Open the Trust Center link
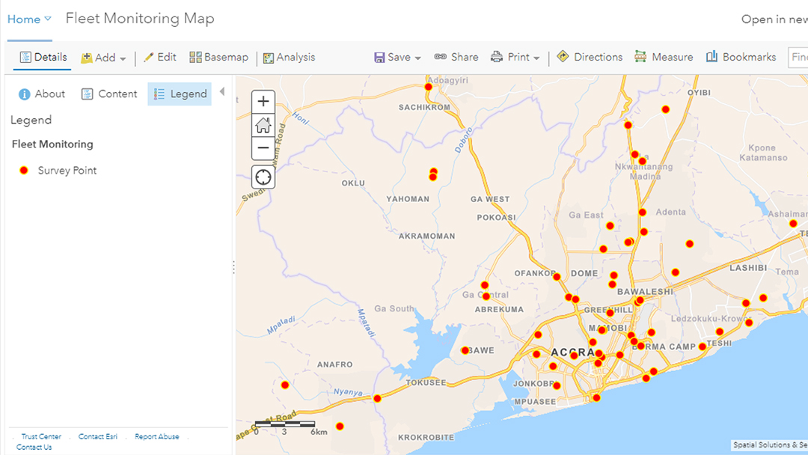 (x=41, y=436)
